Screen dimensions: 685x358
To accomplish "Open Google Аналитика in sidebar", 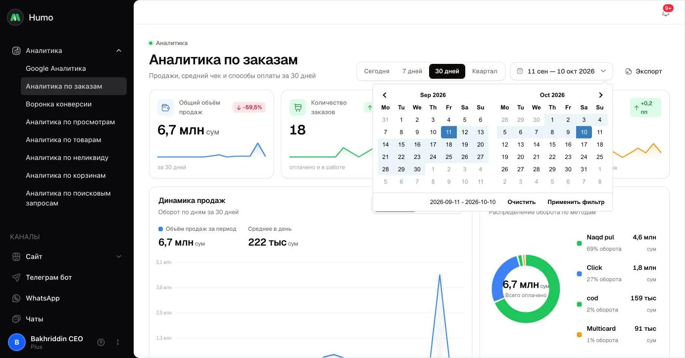I will (x=74, y=68).
